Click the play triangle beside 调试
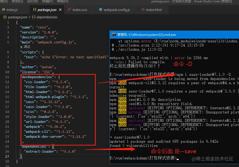Viewport: 239px width, 167px height. [21, 47]
